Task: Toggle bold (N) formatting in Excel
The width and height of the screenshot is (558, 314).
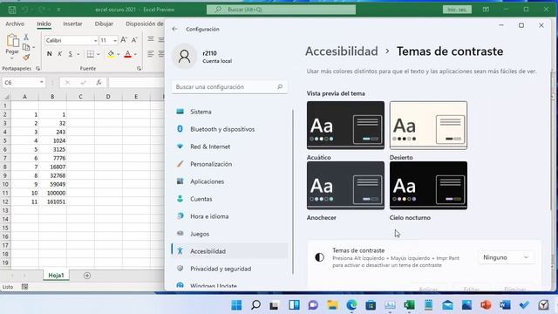Action: point(49,54)
